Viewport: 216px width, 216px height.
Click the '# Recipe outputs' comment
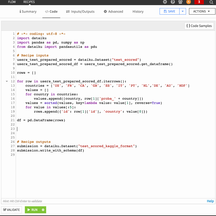[x=34, y=142]
